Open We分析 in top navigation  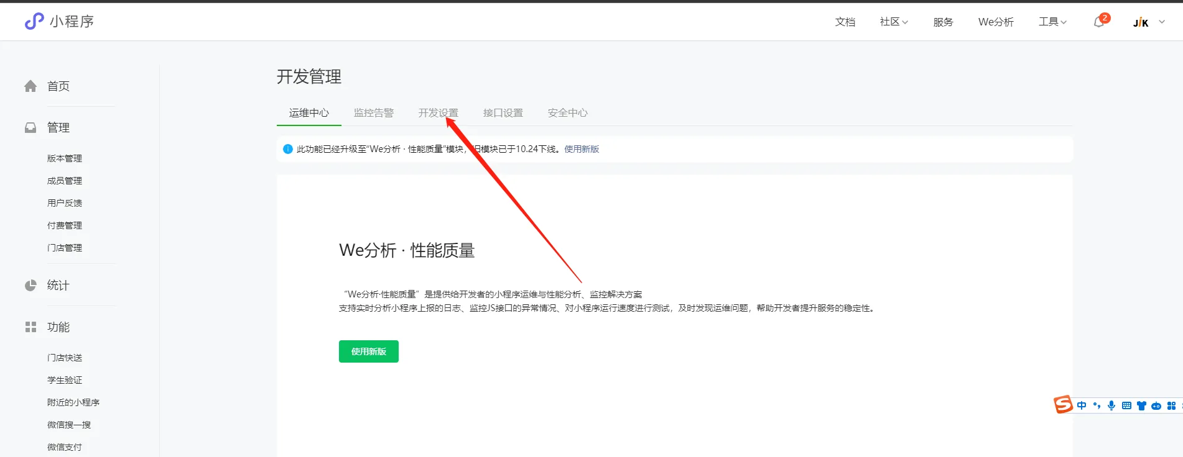996,22
